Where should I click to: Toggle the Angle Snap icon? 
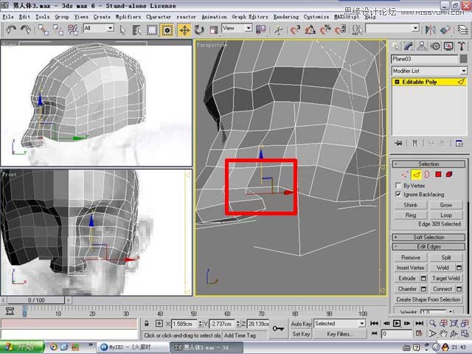click(x=310, y=29)
